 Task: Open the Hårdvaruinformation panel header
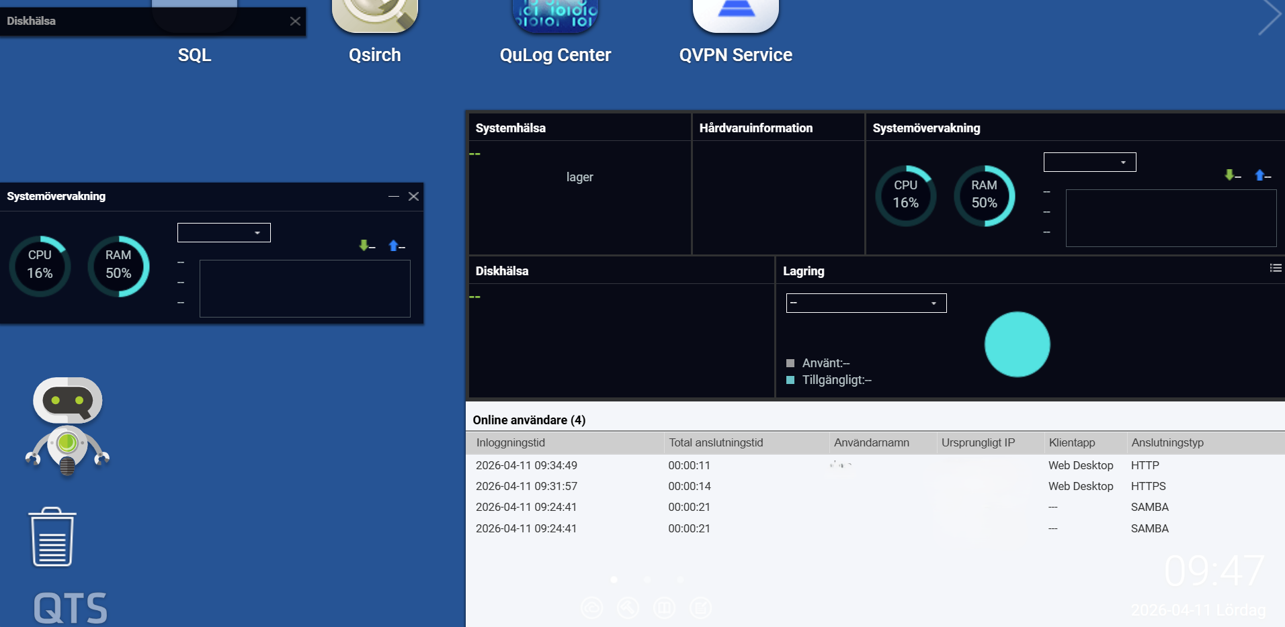pyautogui.click(x=755, y=128)
